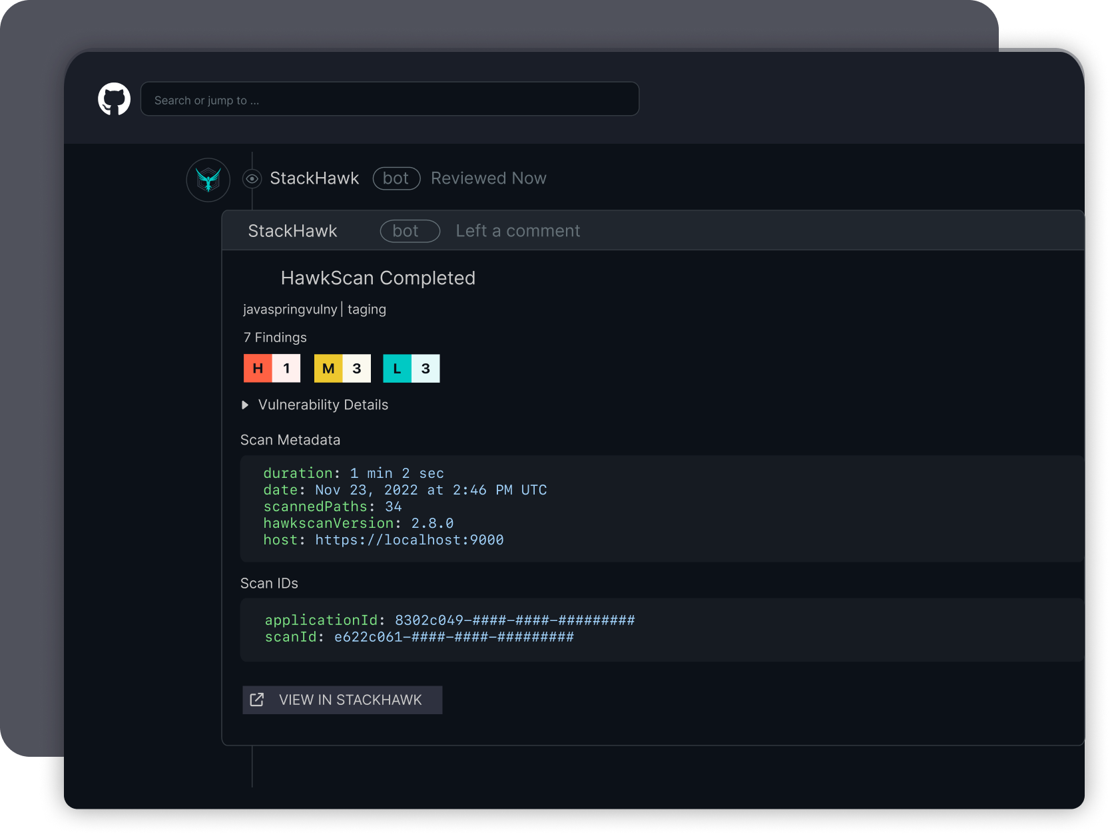The height and width of the screenshot is (836, 1112).
Task: Click the host https://localhost:9000 value
Action: tap(410, 540)
